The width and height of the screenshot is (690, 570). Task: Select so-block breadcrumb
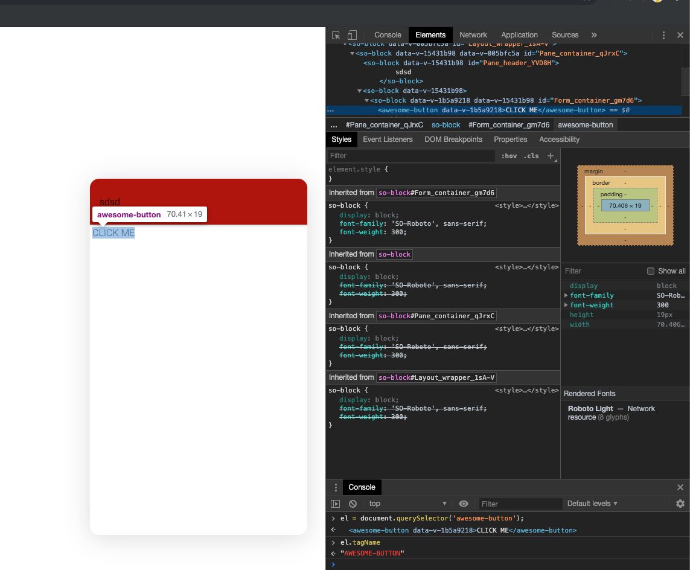coord(446,126)
